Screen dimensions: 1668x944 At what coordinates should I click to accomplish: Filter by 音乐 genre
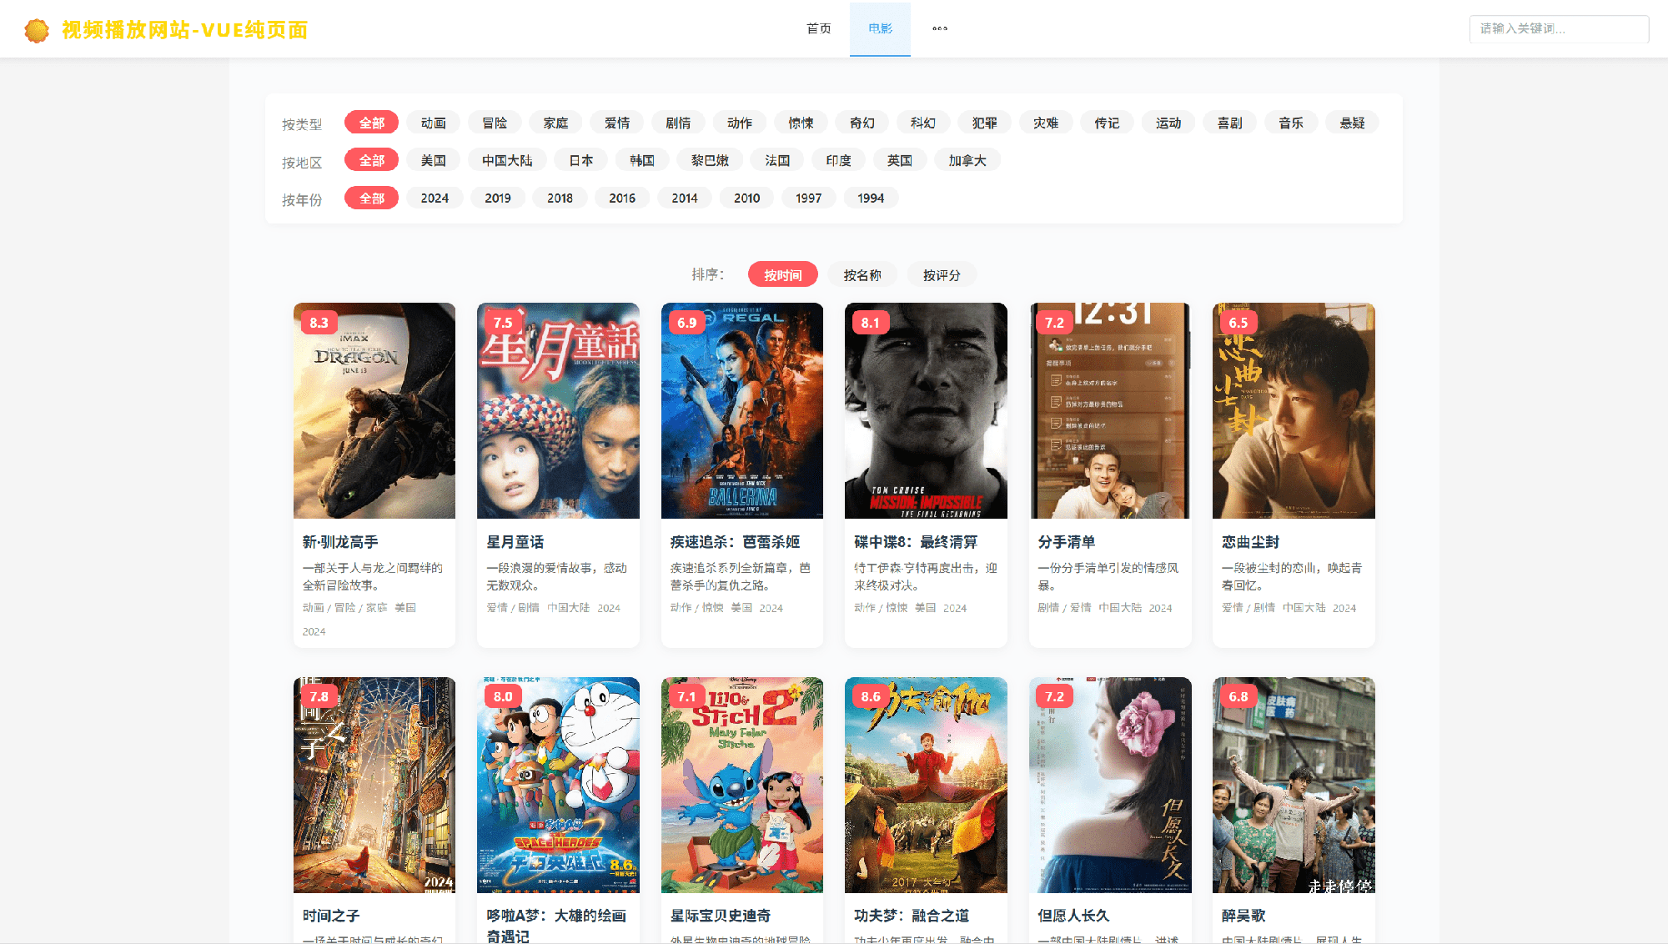1291,123
